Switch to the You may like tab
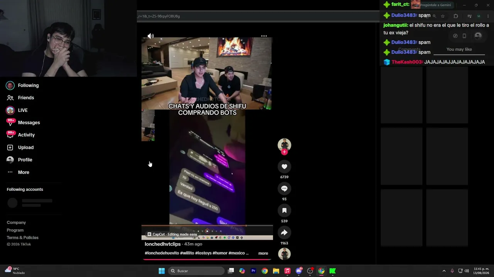 459,49
